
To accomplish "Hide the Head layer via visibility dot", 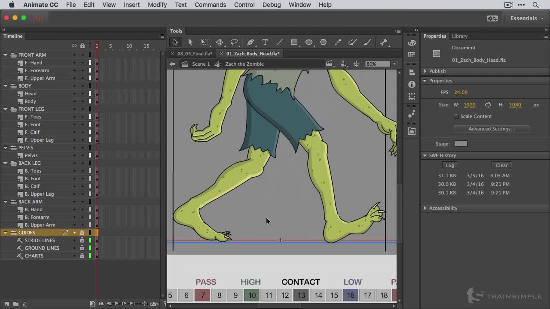I will [x=74, y=94].
